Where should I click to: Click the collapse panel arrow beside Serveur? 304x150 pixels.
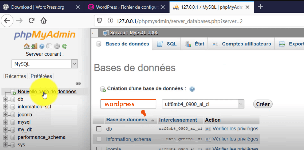point(94,33)
